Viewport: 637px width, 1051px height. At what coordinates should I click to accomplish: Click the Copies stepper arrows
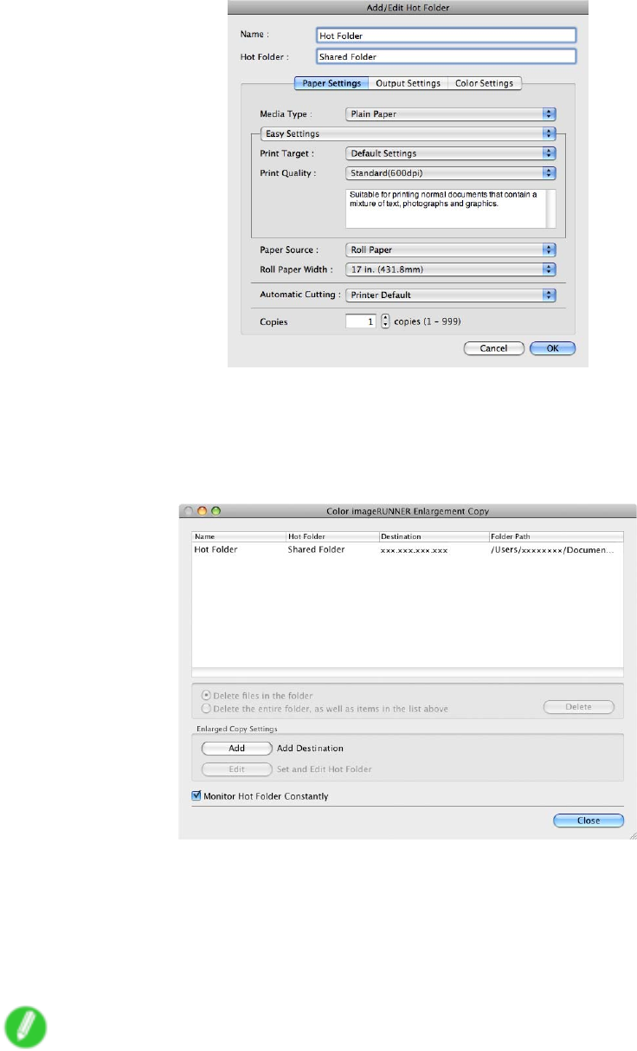[x=386, y=321]
